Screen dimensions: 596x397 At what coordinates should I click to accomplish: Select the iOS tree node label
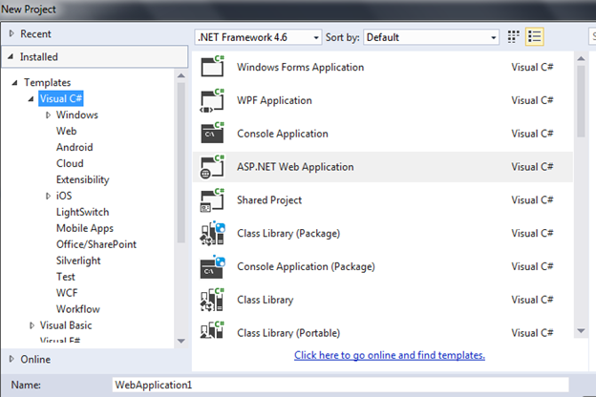pyautogui.click(x=64, y=196)
